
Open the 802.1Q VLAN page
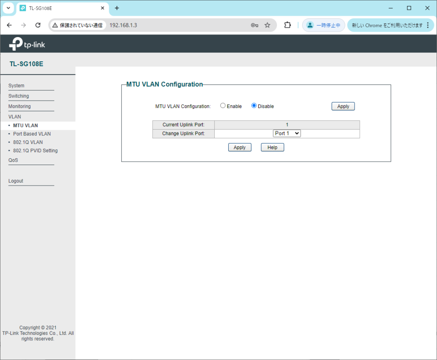[28, 142]
